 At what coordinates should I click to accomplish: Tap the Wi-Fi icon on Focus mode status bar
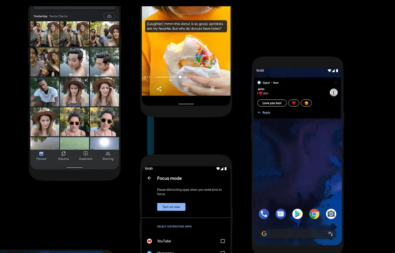[x=218, y=169]
